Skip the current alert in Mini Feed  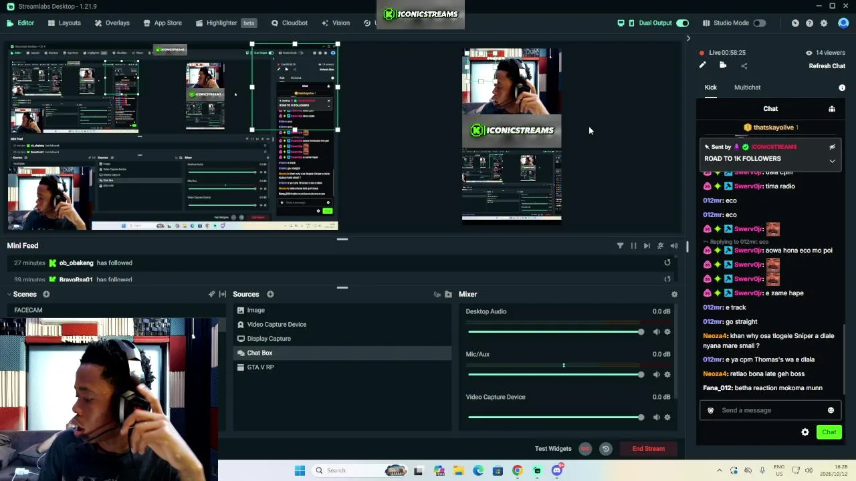click(647, 246)
